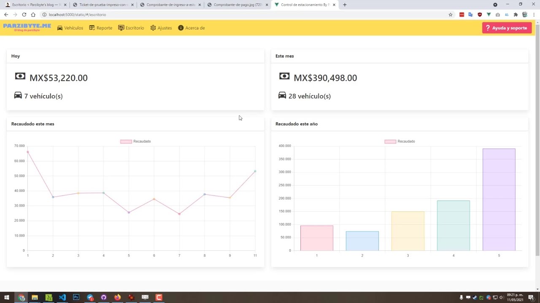Click the browser home icon
Image resolution: width=540 pixels, height=303 pixels.
[33, 14]
